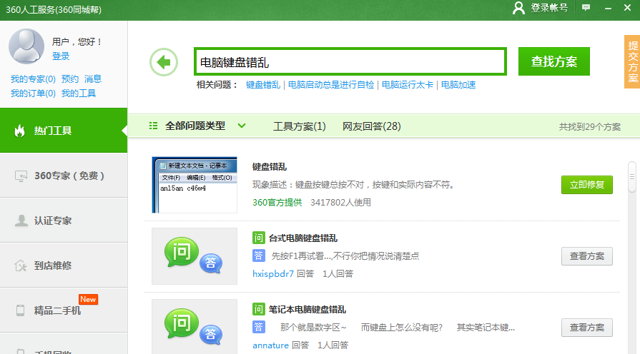The height and width of the screenshot is (354, 640).
Task: Click the blue 答 icon before 那个就是数字区
Action: pyautogui.click(x=258, y=327)
